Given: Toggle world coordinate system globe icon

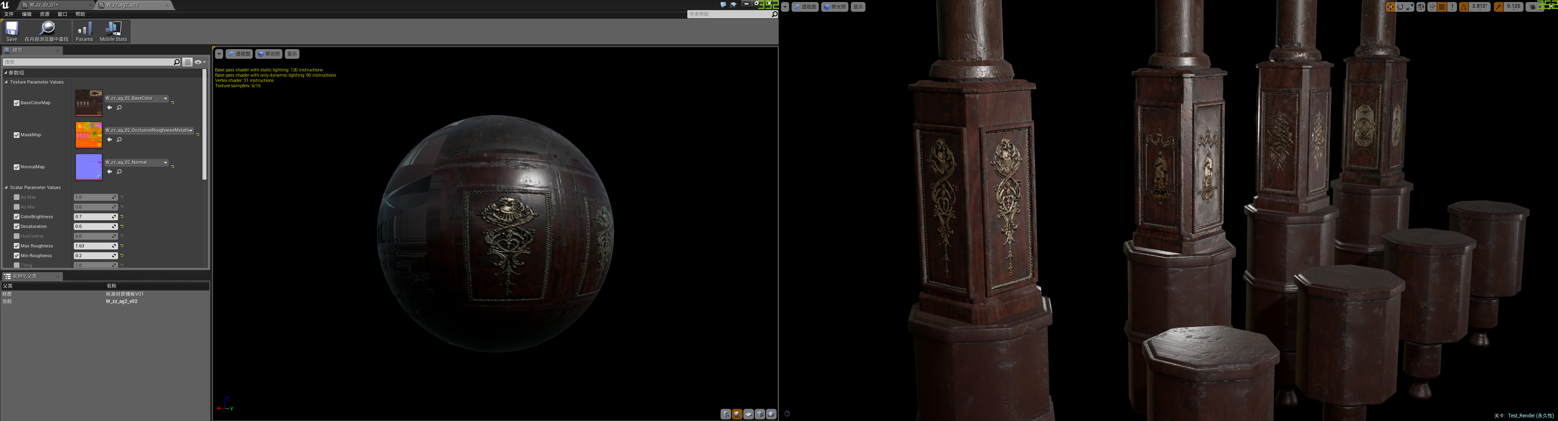Looking at the screenshot, I should [x=1421, y=6].
